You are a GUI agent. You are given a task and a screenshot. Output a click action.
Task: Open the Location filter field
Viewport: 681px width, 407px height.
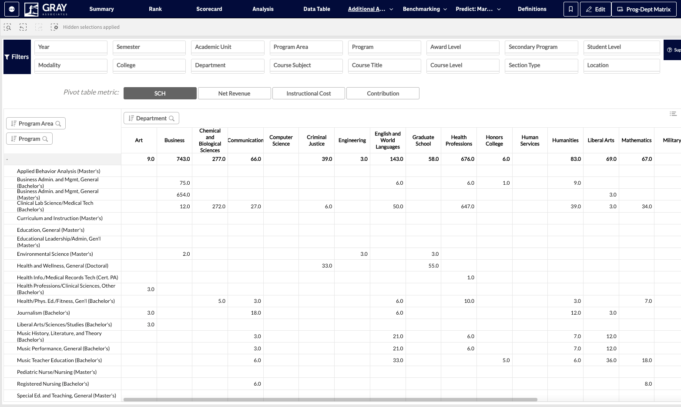[621, 65]
